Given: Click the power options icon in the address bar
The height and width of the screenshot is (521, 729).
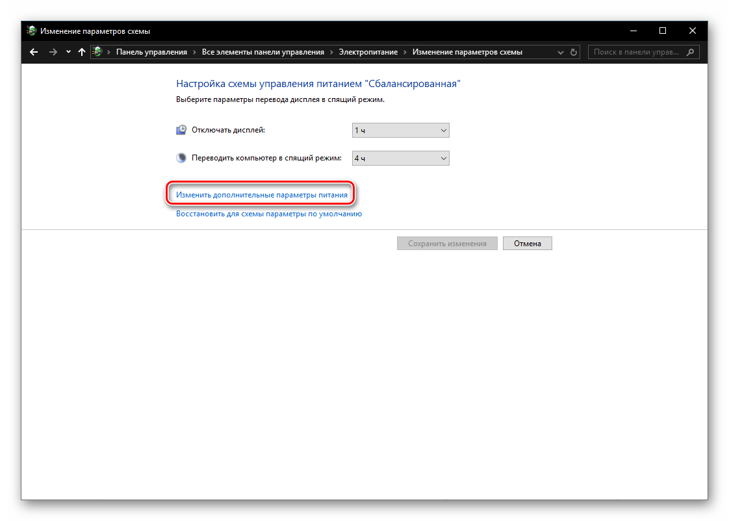Looking at the screenshot, I should [x=97, y=52].
